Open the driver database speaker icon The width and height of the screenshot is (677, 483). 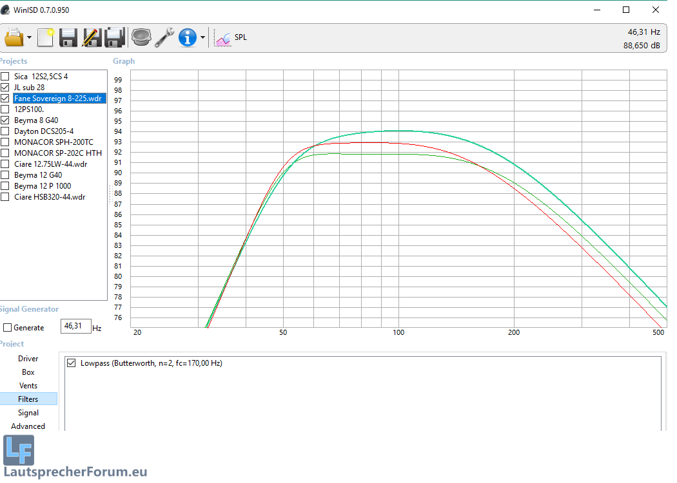141,37
